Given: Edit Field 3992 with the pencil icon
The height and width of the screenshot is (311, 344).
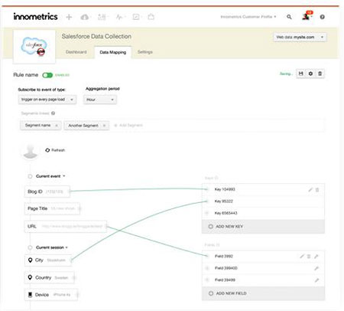Looking at the screenshot, I should pos(302,257).
